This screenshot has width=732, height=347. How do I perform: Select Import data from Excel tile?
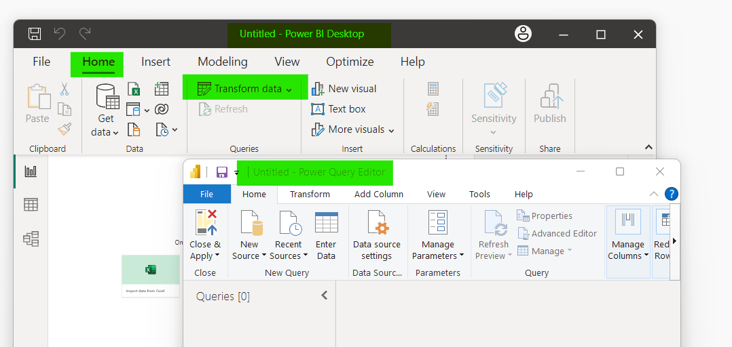[x=151, y=276]
